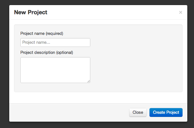Viewport: 194px width, 128px height.
Task: Click the blank header area beside the title
Action: 111,12
